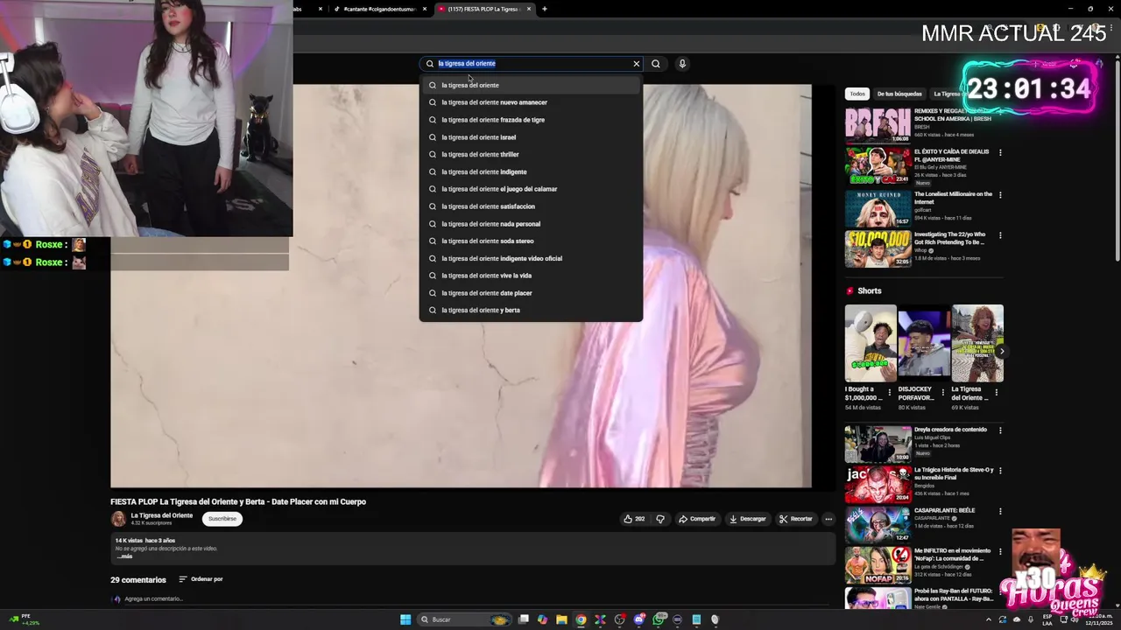Close the '#cantante #colgandoentusmanos' browser tab
The height and width of the screenshot is (630, 1121).
pyautogui.click(x=426, y=9)
